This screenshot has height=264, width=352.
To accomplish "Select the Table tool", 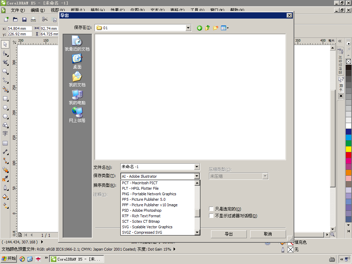I will tap(5, 143).
